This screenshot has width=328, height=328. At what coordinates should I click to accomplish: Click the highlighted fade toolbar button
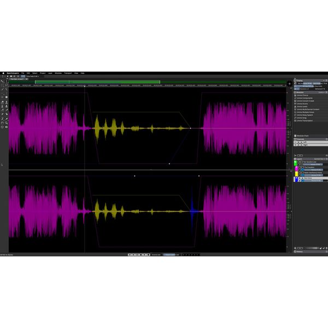tap(23, 77)
